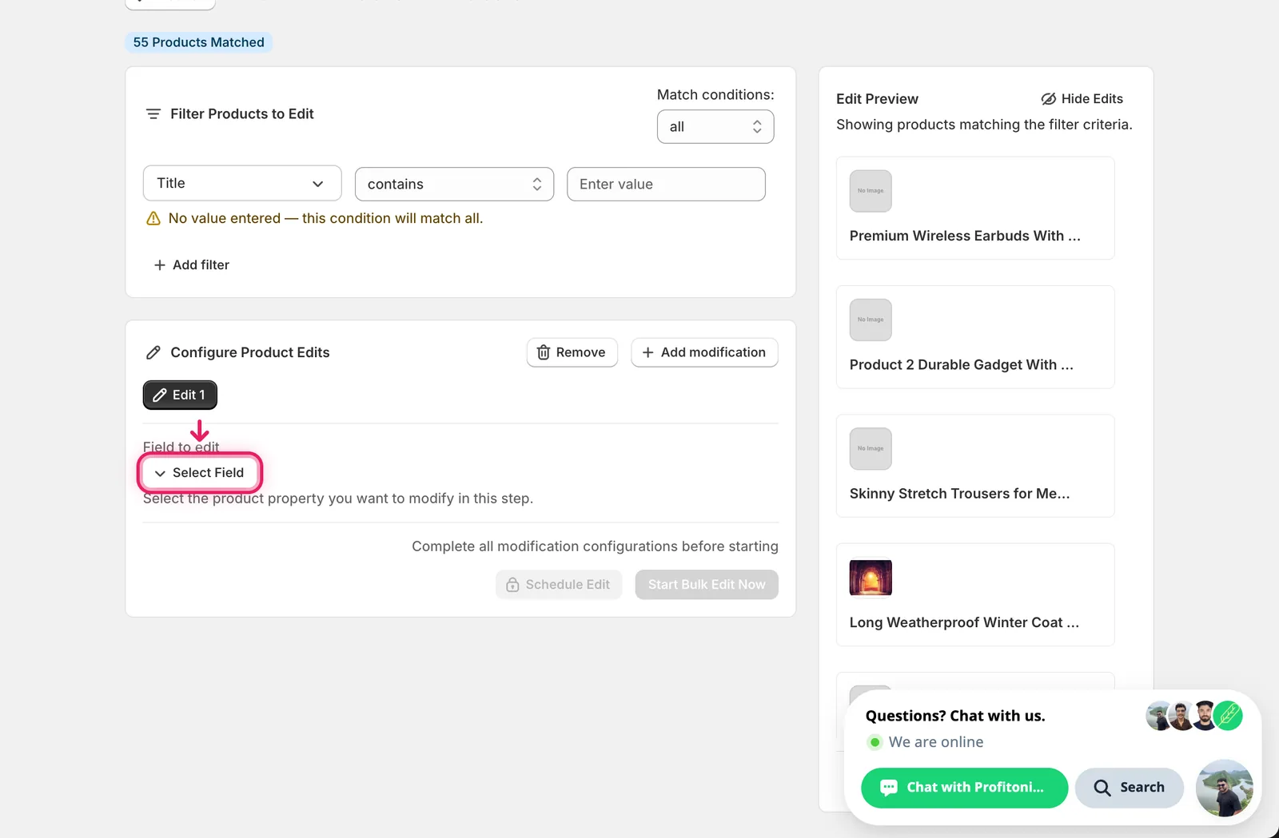Click 'Premium Wireless Earbuds With ...' title
The height and width of the screenshot is (838, 1279).
965,236
